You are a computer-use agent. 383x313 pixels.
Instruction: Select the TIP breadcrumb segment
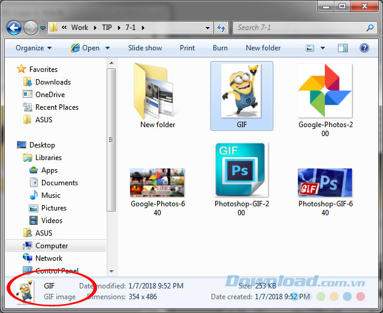107,28
